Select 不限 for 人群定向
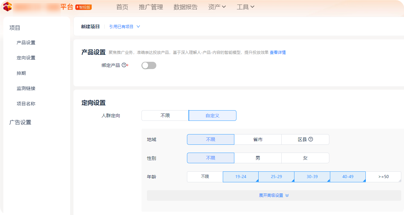 tap(165, 116)
